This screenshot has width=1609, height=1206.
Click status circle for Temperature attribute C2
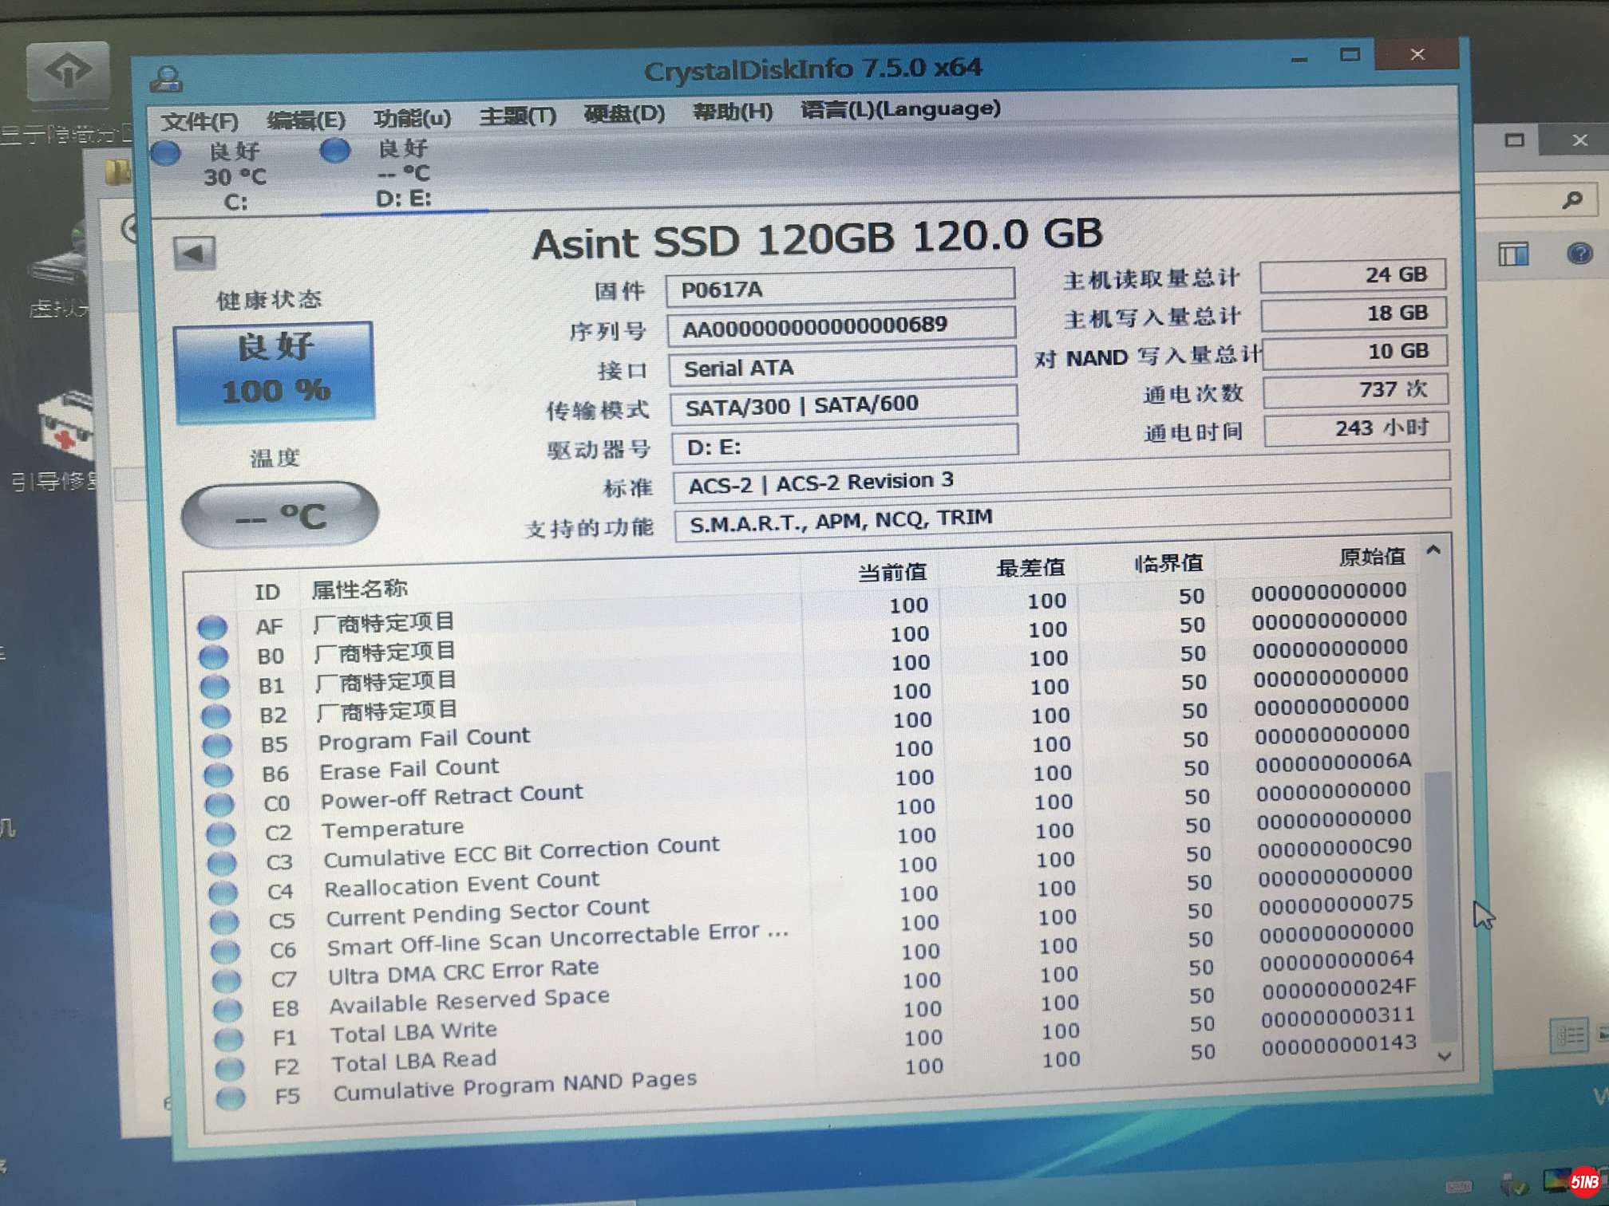click(220, 834)
